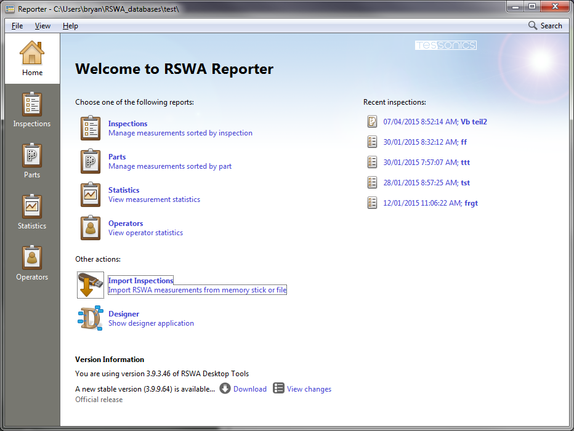Click the Inspections report notebook icon
This screenshot has width=574, height=431.
click(x=90, y=128)
